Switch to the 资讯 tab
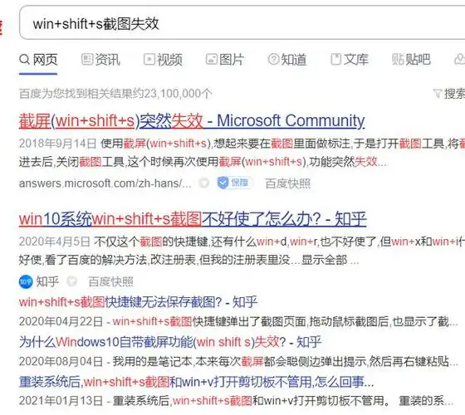This screenshot has width=465, height=415. (x=100, y=60)
